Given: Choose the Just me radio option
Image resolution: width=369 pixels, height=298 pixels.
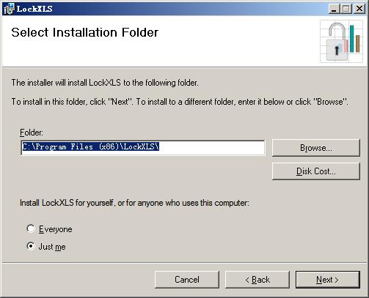Looking at the screenshot, I should pos(31,246).
